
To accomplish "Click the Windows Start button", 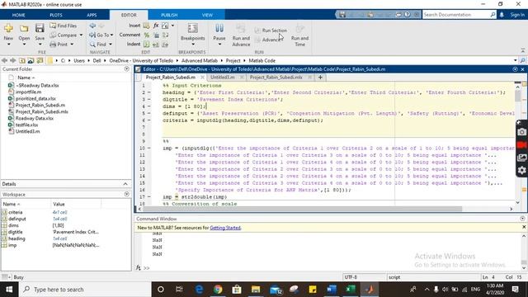I will (9, 290).
